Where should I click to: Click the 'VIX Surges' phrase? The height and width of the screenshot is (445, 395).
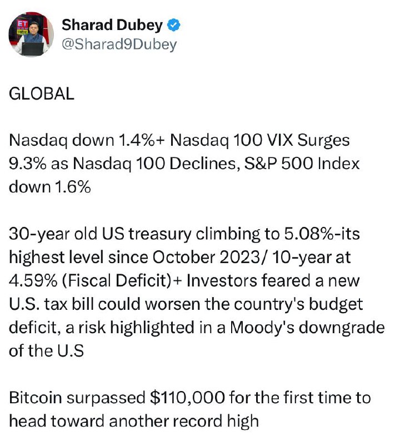304,140
